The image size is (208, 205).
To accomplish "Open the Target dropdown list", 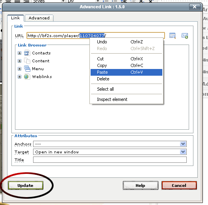I will pos(183,152).
